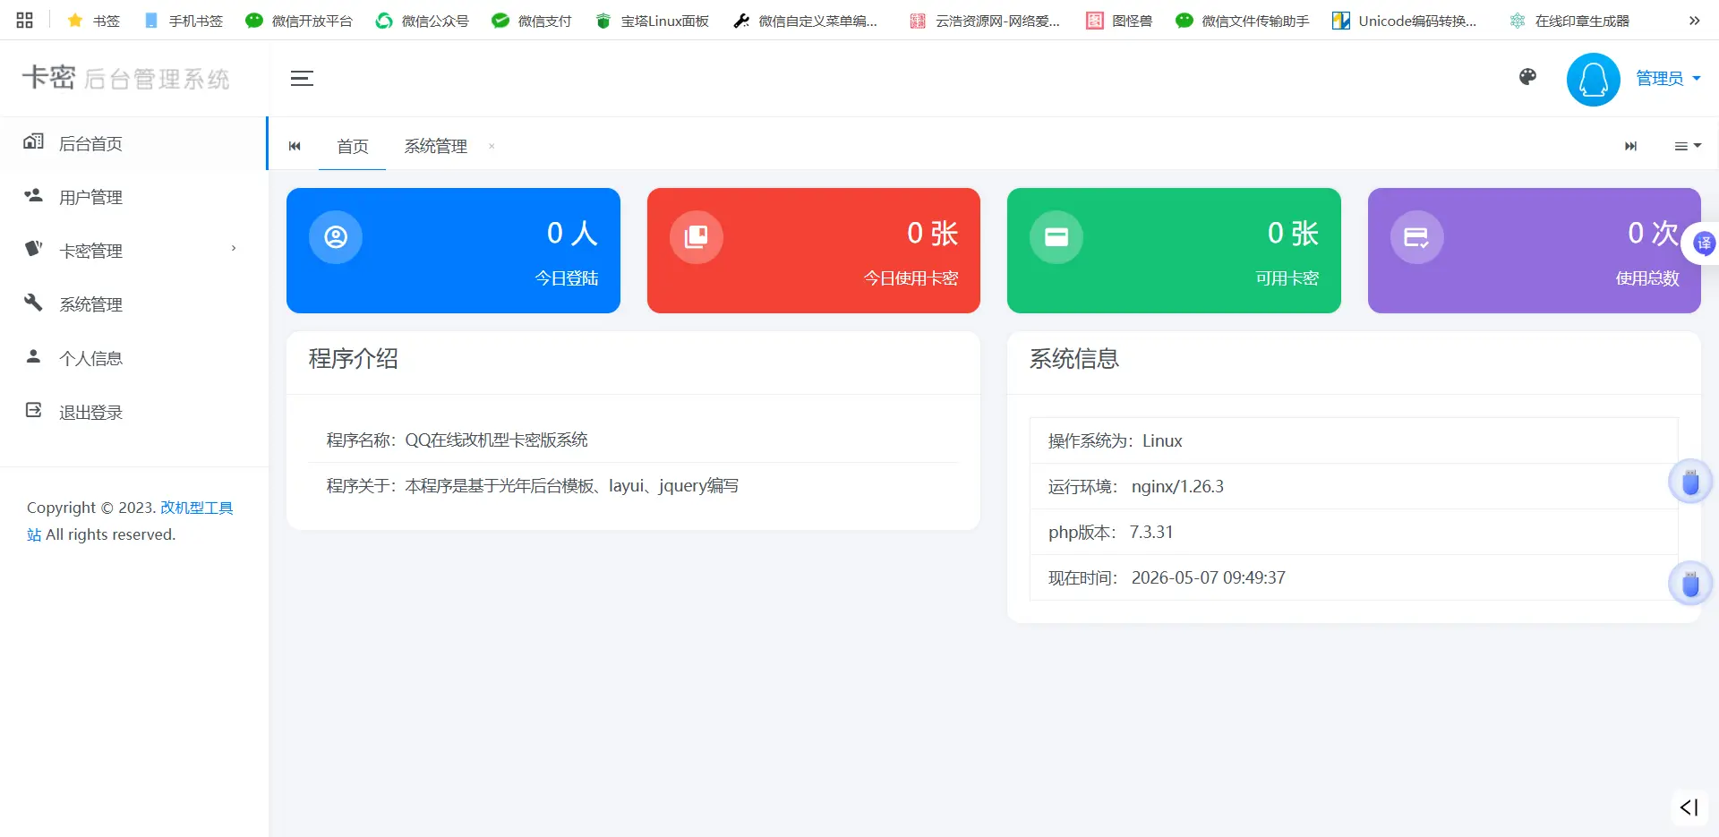Click the checklist icon on purple card
Image resolution: width=1719 pixels, height=837 pixels.
pos(1417,237)
